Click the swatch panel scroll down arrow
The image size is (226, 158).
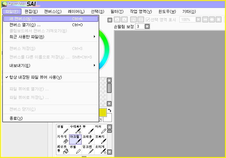click(109, 103)
